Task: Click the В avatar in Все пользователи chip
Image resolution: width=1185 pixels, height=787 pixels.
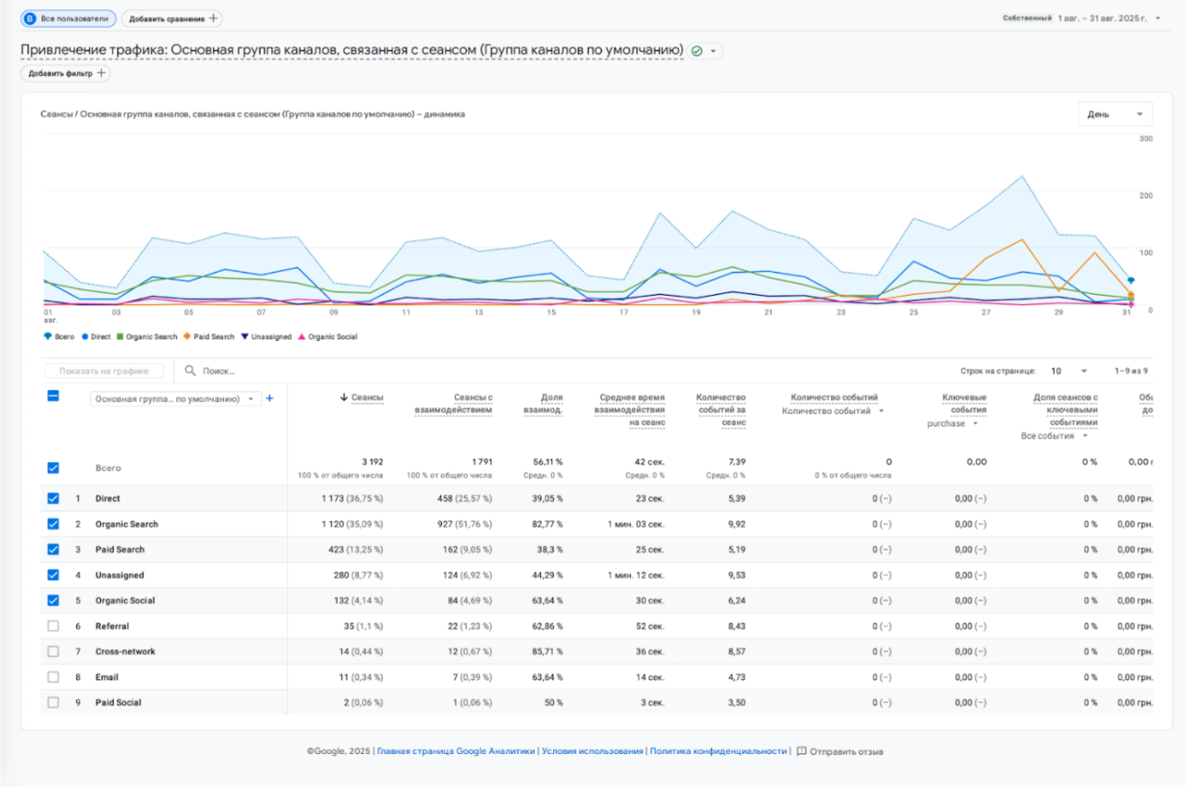Action: pos(30,18)
